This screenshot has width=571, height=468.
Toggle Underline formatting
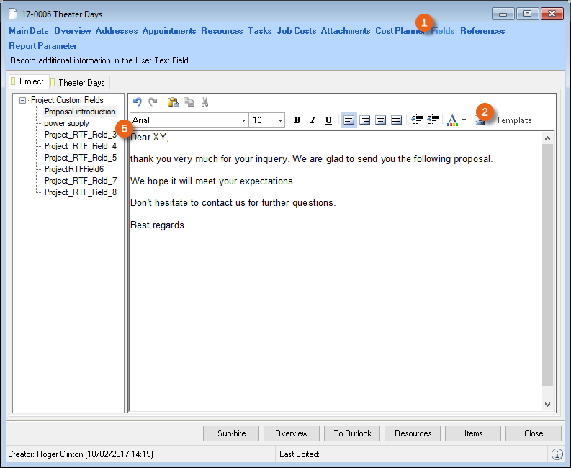tap(328, 120)
